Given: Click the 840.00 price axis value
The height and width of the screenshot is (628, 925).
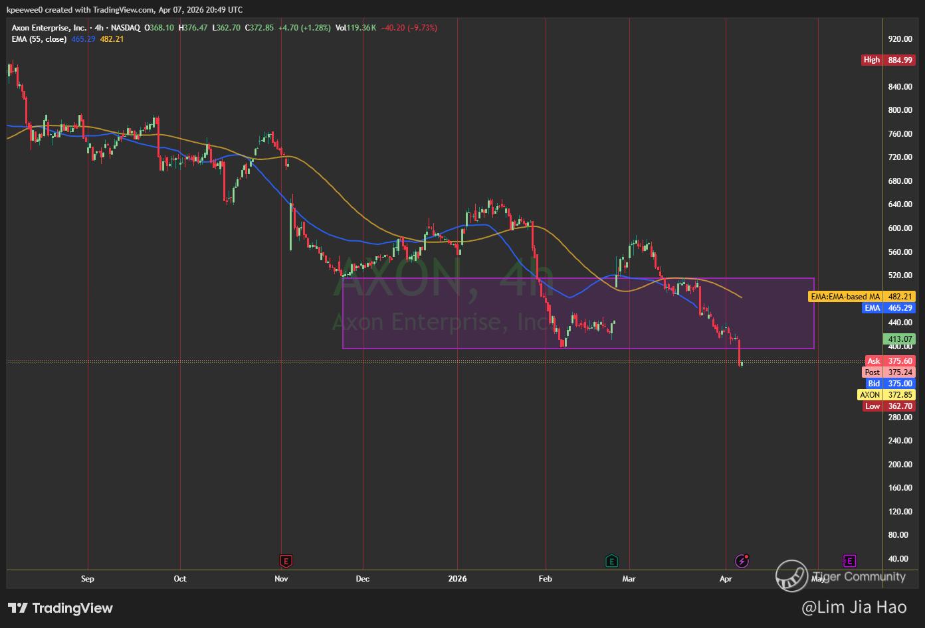Looking at the screenshot, I should pos(900,87).
